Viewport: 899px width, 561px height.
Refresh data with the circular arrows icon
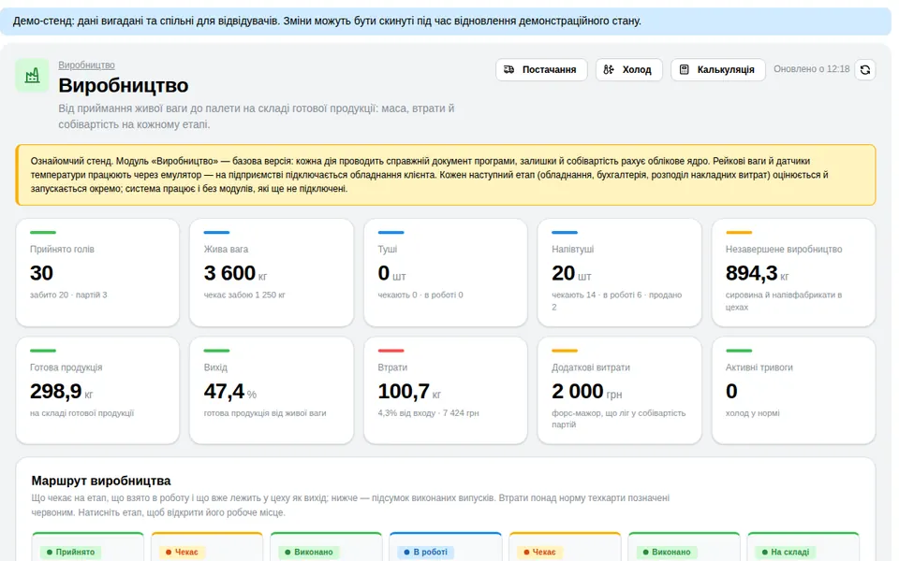865,70
